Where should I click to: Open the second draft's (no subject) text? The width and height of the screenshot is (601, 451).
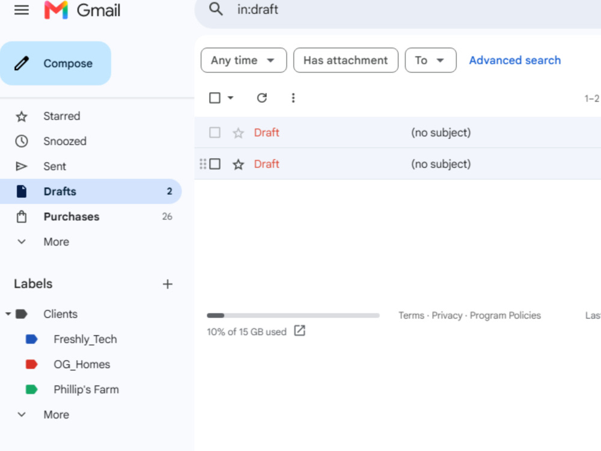pos(441,164)
